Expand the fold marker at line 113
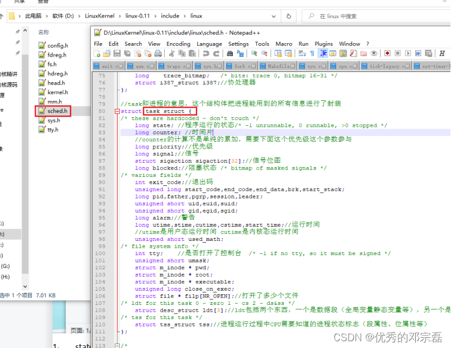The width and height of the screenshot is (451, 348). pos(117,346)
